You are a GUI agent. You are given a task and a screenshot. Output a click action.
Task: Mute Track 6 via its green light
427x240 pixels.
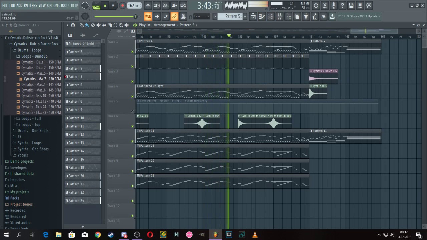click(132, 126)
